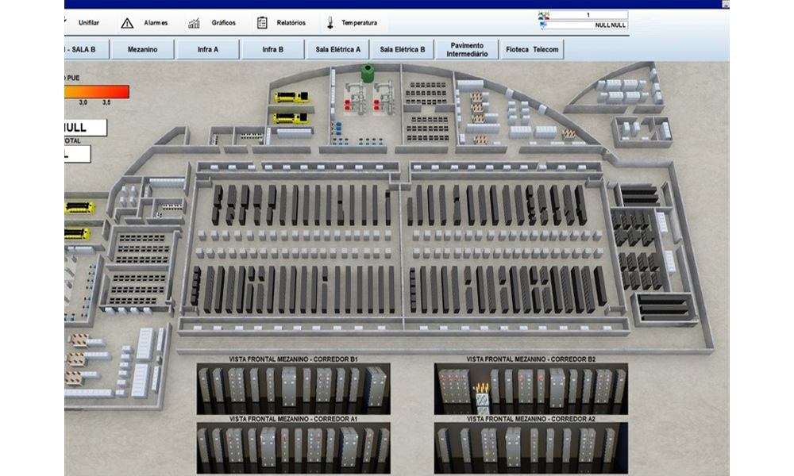The height and width of the screenshot is (476, 794).
Task: Open the Relatórios clipboard icon
Action: click(x=262, y=23)
